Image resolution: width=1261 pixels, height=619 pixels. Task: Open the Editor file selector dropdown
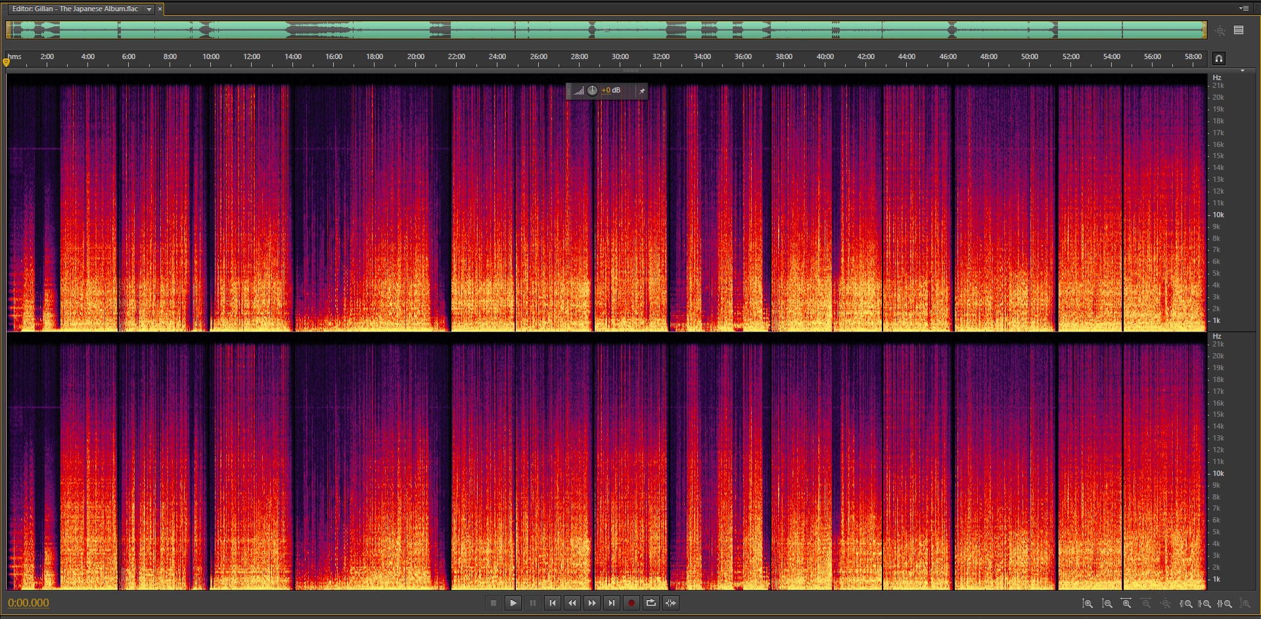point(149,9)
